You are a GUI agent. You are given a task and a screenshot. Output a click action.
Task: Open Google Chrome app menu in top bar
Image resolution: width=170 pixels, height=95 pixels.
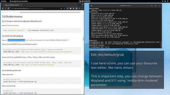[x=19, y=1]
